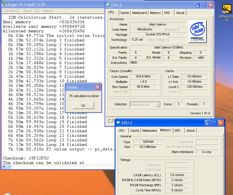Image resolution: width=233 pixels, height=195 pixels.
Task: Switch to the Memory tab in upper CPU-Z window
Action: (155, 13)
